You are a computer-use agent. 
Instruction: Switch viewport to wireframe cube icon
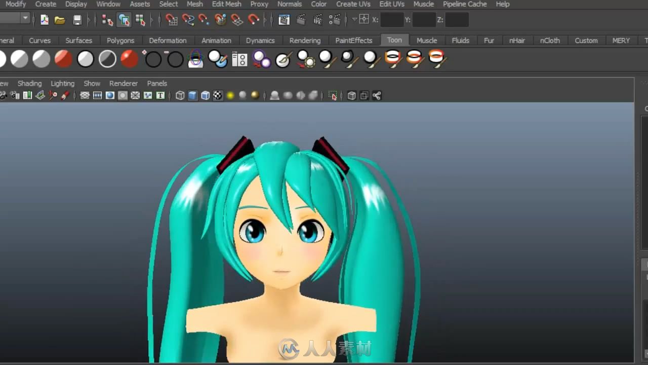180,96
